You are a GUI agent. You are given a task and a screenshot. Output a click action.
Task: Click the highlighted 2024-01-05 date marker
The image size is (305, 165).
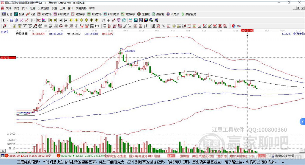click(x=247, y=31)
